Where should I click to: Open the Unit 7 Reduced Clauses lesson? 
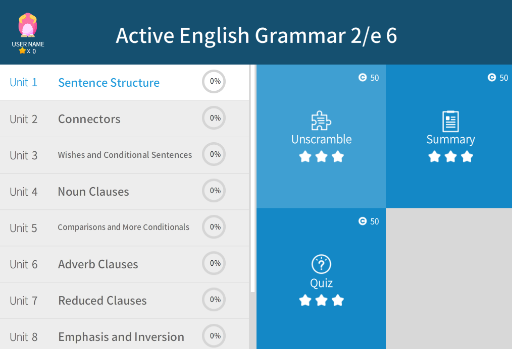(x=103, y=301)
